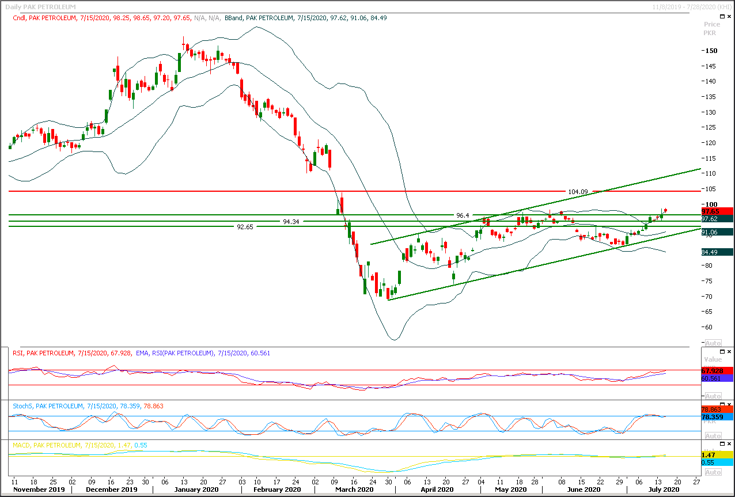
Task: Click July 2020 on the time axis
Action: [x=664, y=490]
